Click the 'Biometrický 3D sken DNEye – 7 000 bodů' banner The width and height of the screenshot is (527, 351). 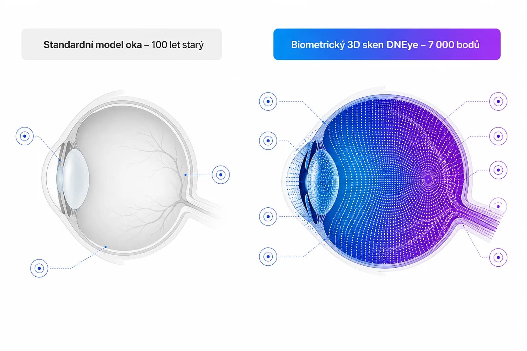387,45
